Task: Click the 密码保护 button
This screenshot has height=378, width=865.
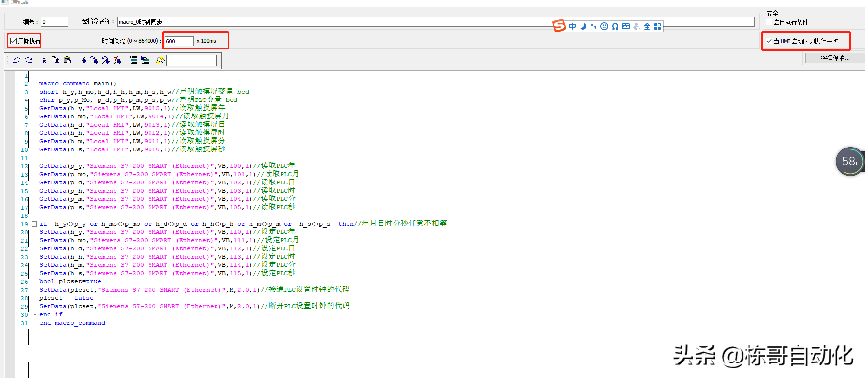Action: click(835, 58)
